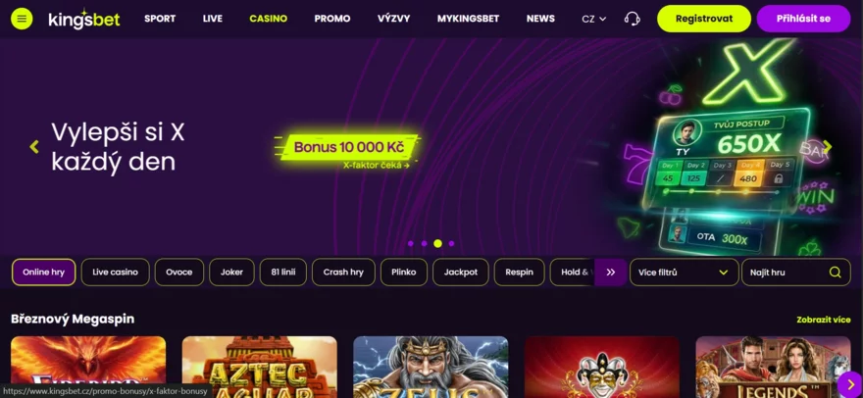Click the Kingsbet logo
Image resolution: width=863 pixels, height=398 pixels.
[83, 19]
